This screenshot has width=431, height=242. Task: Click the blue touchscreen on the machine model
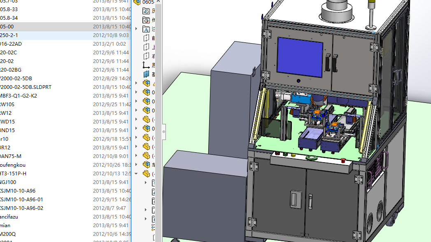300,57
